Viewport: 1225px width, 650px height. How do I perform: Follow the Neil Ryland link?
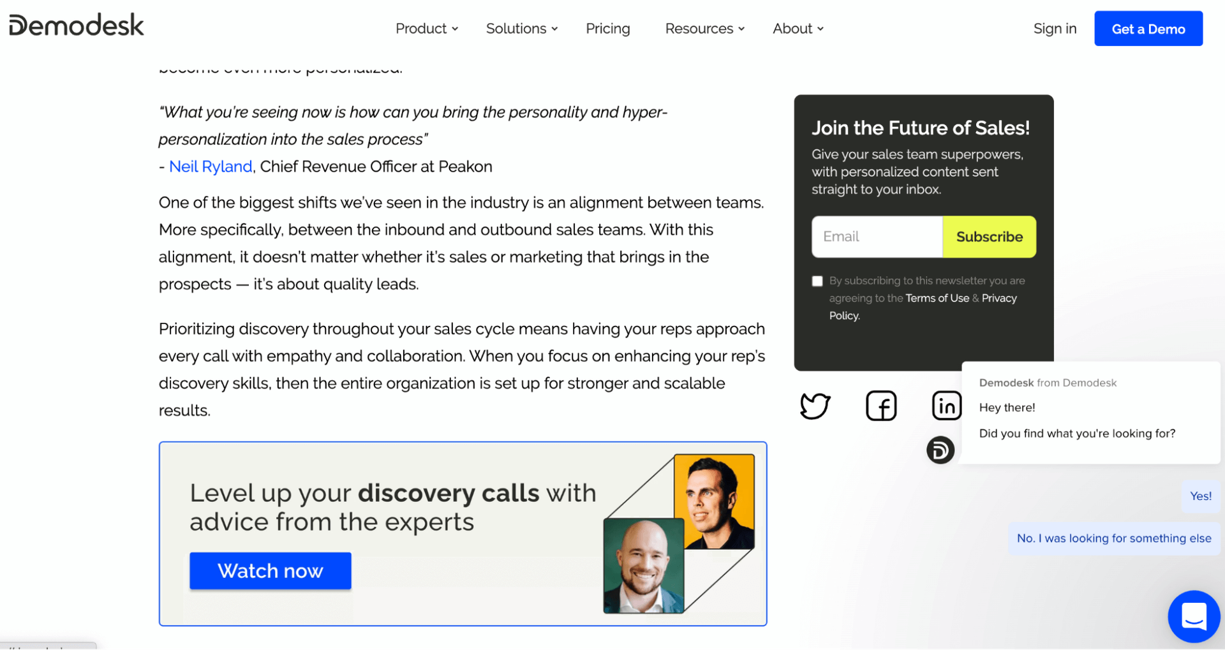211,166
